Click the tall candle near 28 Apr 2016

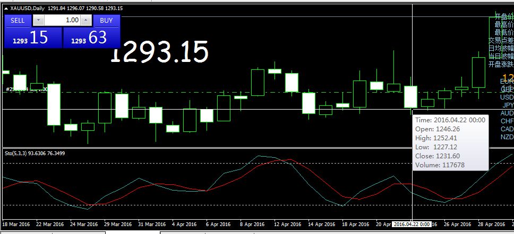point(478,73)
